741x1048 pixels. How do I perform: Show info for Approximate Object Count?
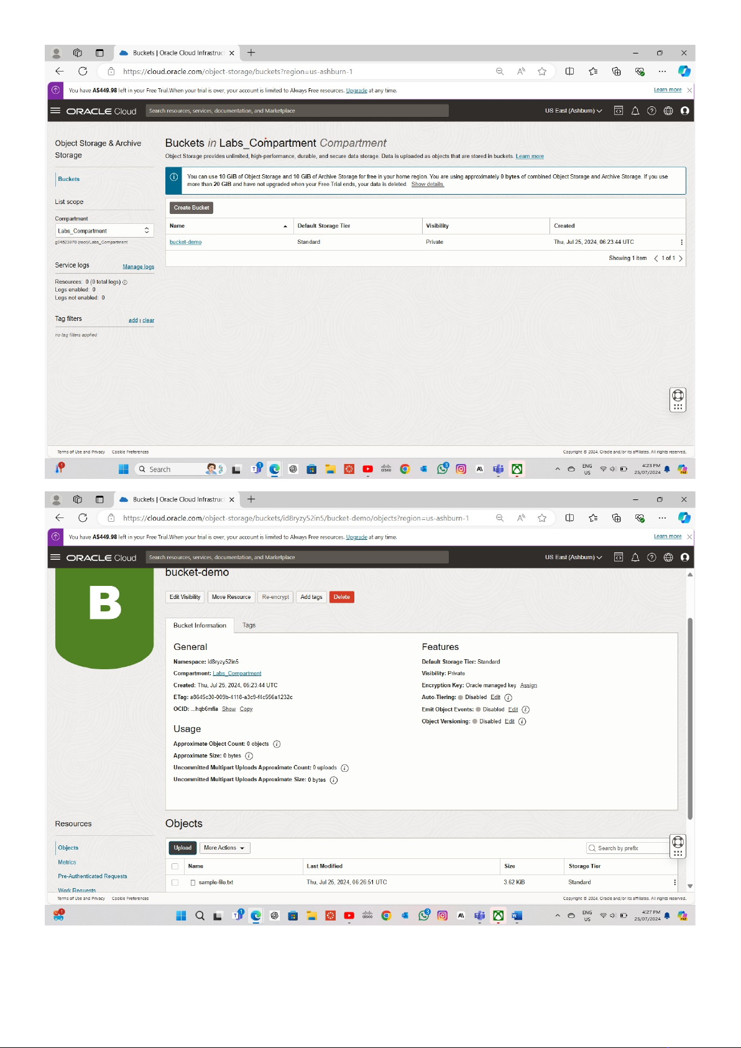[x=277, y=744]
